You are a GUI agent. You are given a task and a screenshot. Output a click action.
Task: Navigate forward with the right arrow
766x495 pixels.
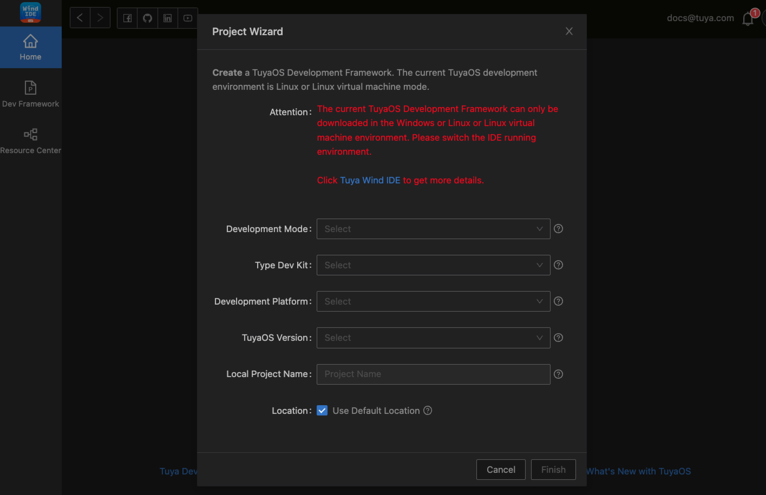(x=100, y=18)
